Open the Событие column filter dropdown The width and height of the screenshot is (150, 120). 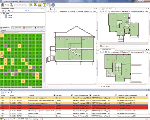point(54,95)
